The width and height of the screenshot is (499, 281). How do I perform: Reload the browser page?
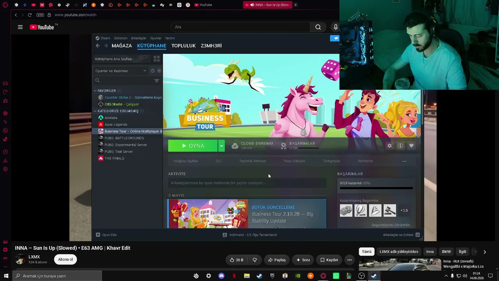click(x=30, y=15)
